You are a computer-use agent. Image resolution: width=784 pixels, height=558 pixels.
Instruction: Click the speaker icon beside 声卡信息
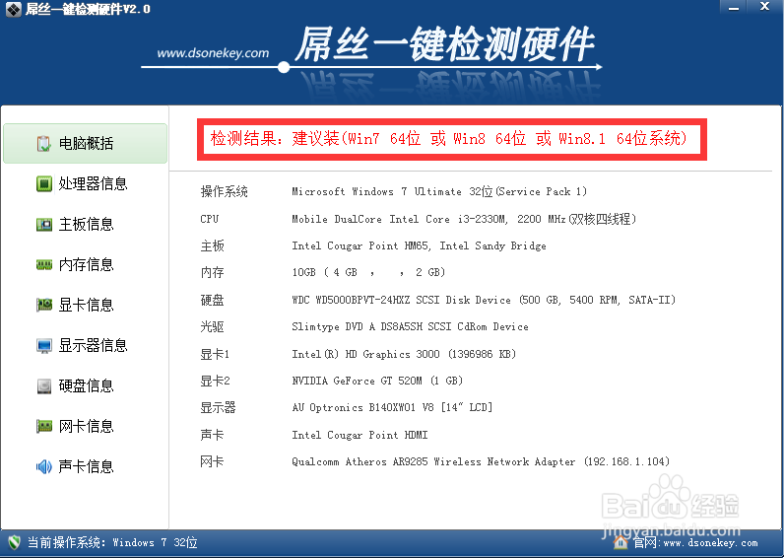[x=44, y=467]
